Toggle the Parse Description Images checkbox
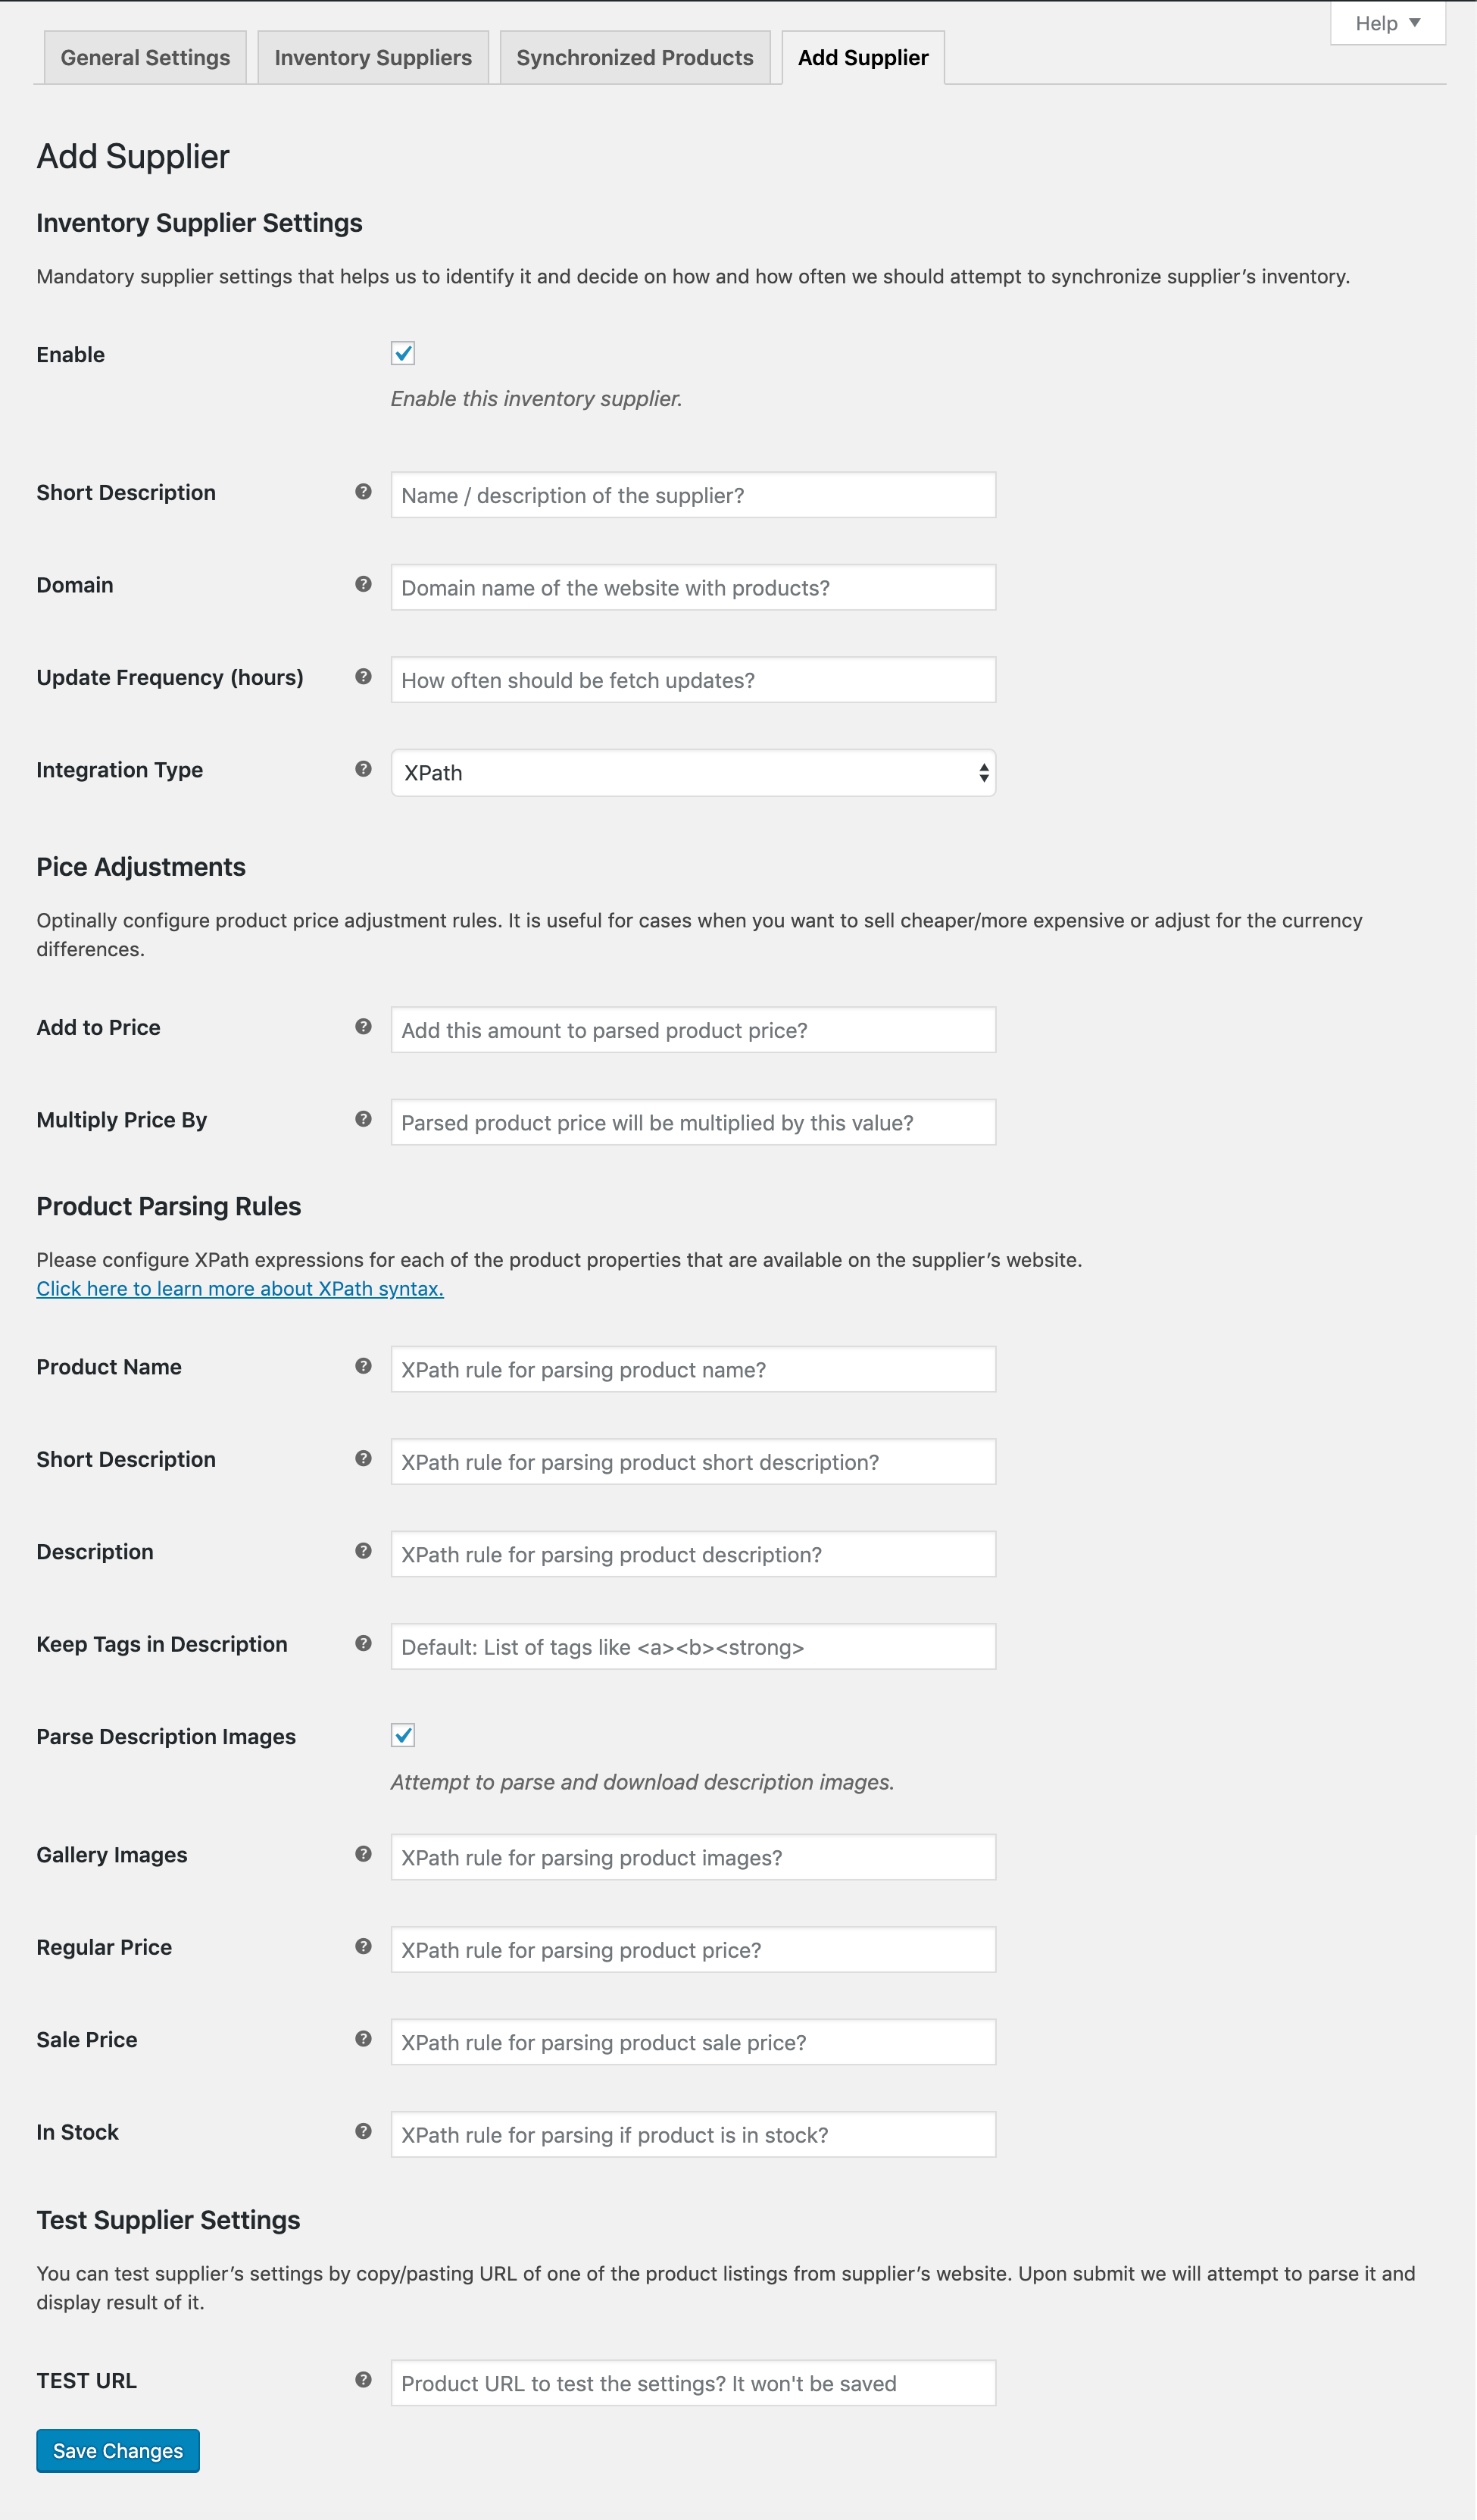Screen dimensions: 1477x2520 [403, 1735]
